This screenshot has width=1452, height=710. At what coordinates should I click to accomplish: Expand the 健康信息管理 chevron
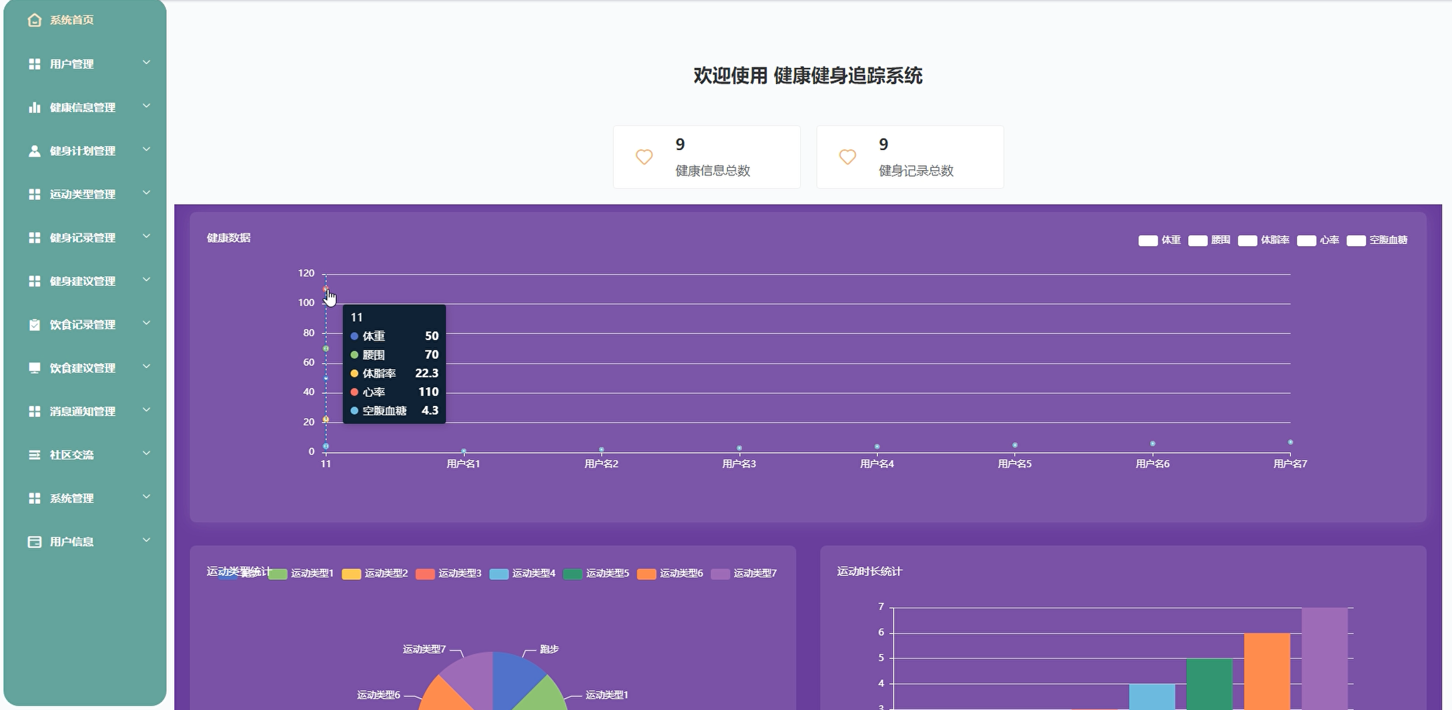(146, 106)
